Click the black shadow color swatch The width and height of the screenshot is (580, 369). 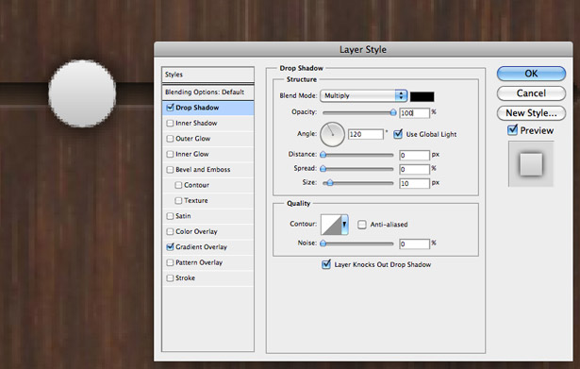pos(423,96)
